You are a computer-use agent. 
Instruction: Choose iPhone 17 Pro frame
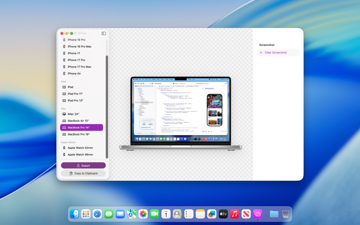point(81,60)
